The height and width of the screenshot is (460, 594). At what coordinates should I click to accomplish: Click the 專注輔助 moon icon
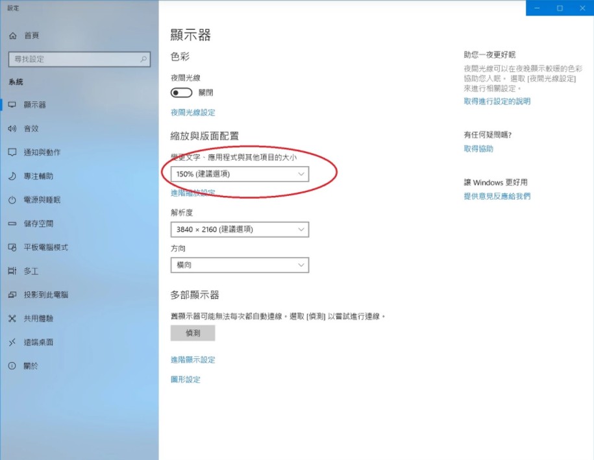tap(12, 176)
